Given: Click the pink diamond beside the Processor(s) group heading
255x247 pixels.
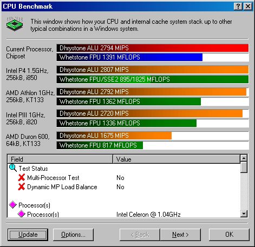Looking at the screenshot, I should (13, 205).
